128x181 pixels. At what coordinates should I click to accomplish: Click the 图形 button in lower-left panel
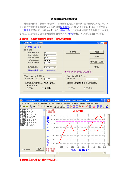[x=40, y=149]
